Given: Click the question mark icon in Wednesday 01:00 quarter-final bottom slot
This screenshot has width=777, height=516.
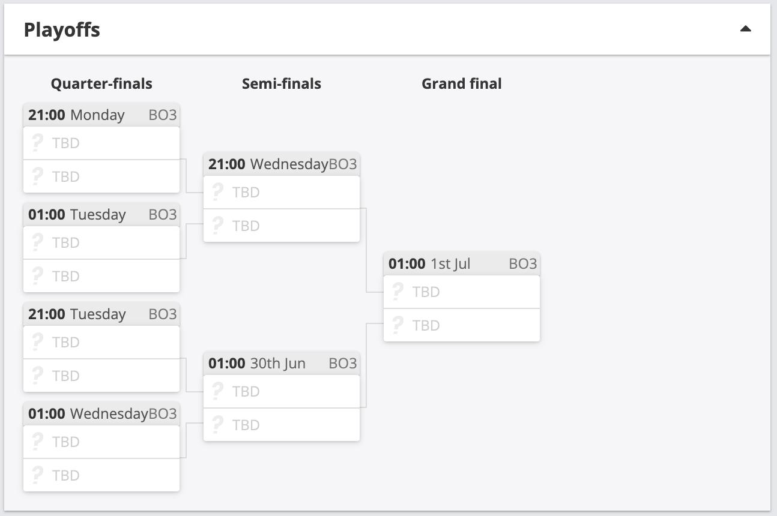Looking at the screenshot, I should [x=37, y=475].
